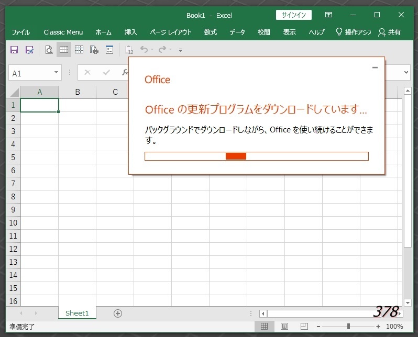Screen dimensions: 418x337
Task: Switch to the ホーム ribbon tab
Action: pos(103,32)
